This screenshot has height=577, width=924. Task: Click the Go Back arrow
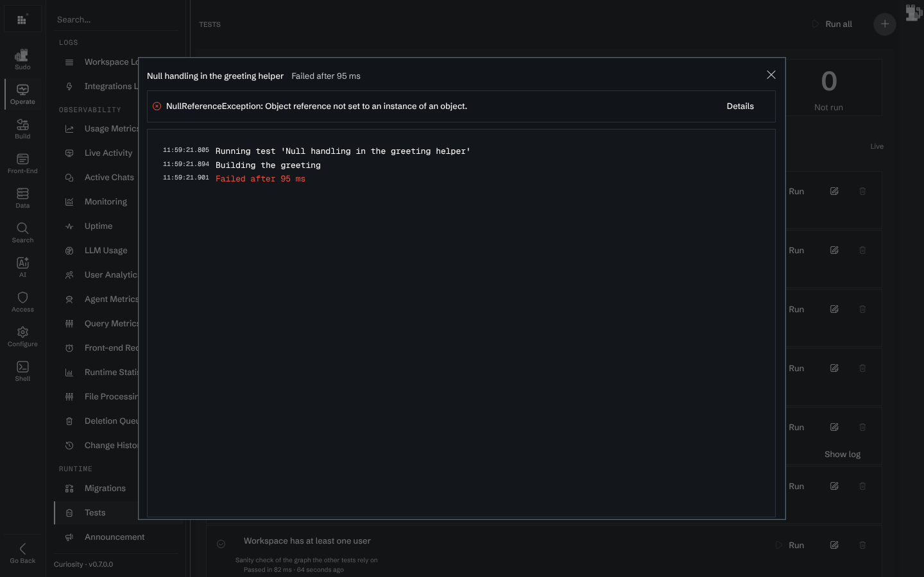click(x=22, y=553)
